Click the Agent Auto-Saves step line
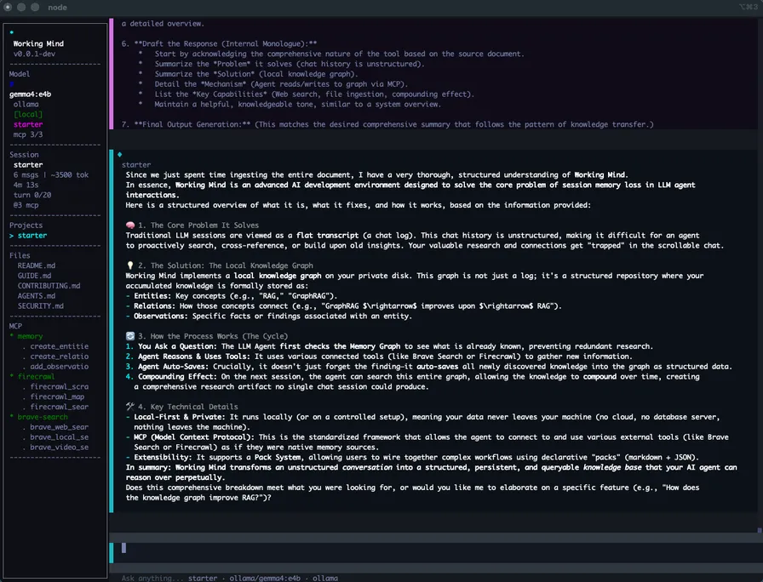763x582 pixels. click(x=428, y=367)
